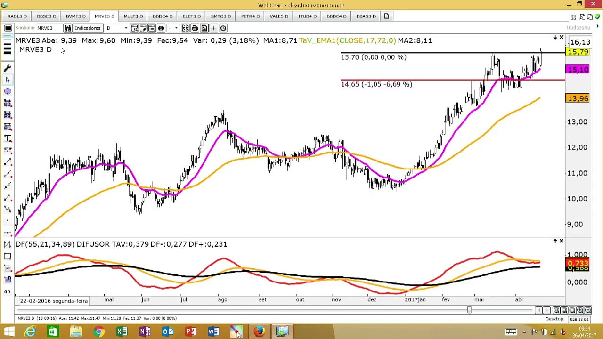
Task: Select the text 'ab' annotation tool
Action: click(8, 291)
